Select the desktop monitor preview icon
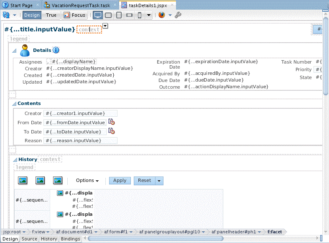The image size is (329, 243). click(x=98, y=15)
